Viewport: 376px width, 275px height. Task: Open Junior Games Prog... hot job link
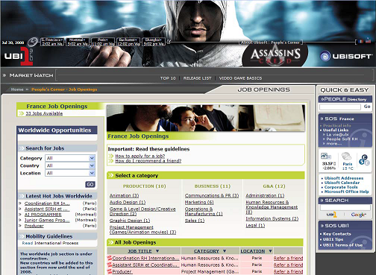coord(47,220)
